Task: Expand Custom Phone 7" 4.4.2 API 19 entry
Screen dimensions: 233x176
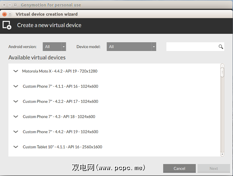Action: pyautogui.click(x=16, y=132)
